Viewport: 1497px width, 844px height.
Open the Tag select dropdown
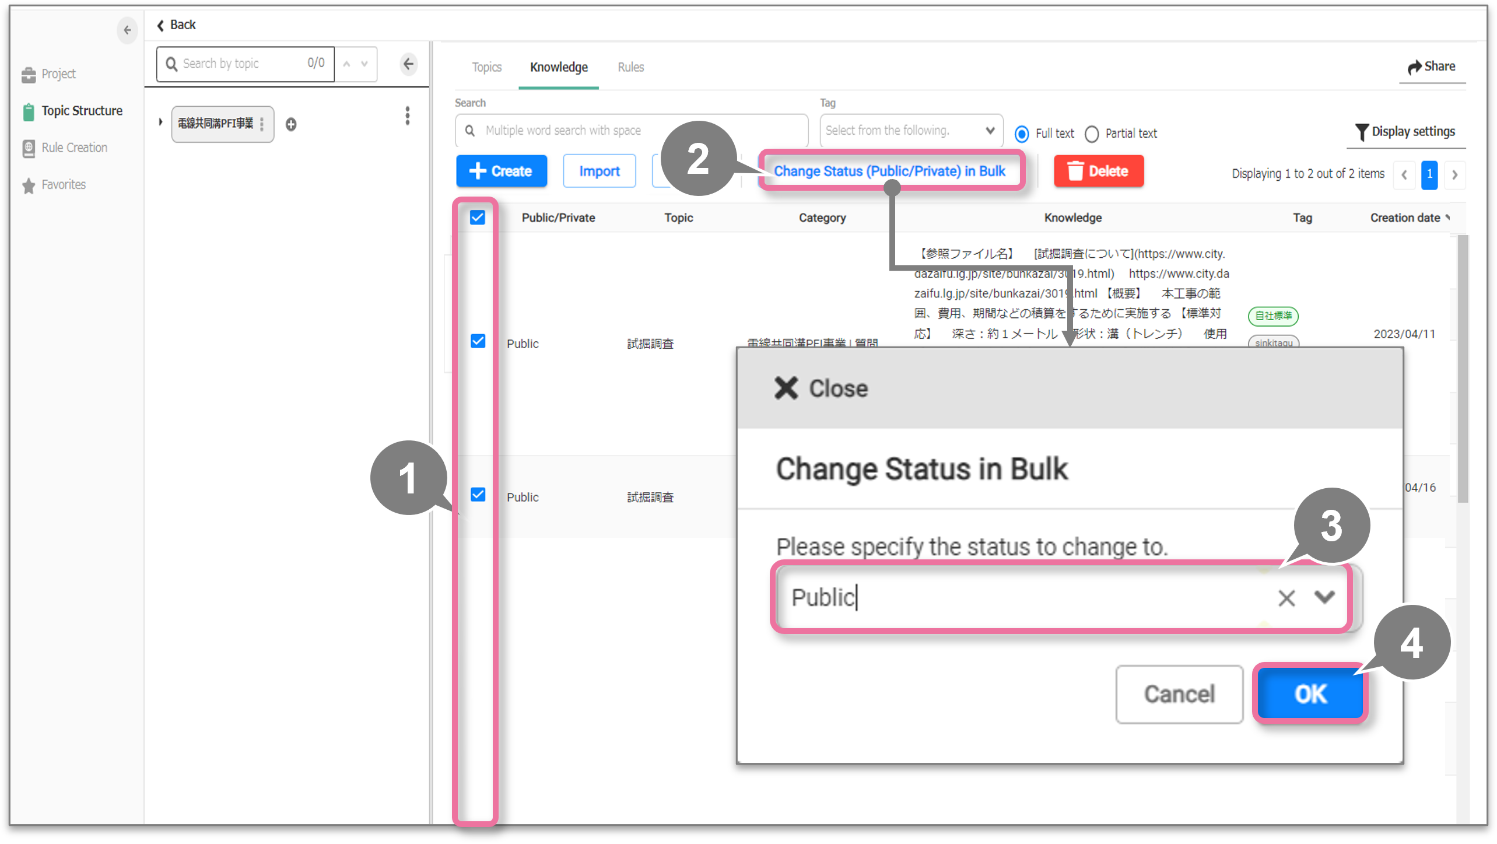coord(911,131)
